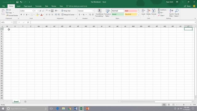Apply the Normal cell style
The height and width of the screenshot is (111, 197).
118,11
